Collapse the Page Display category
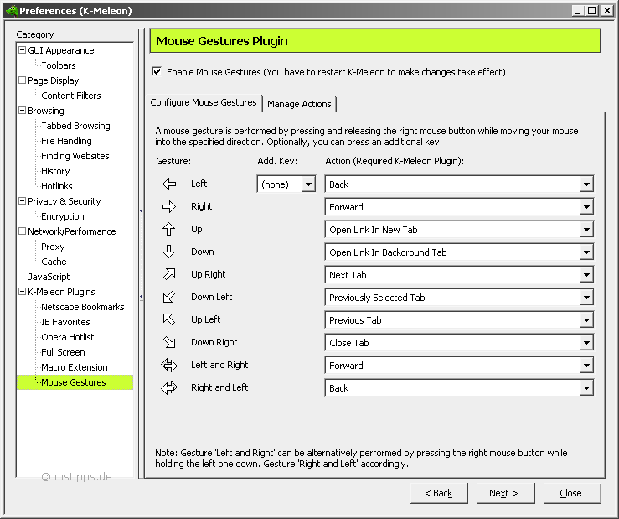 tap(22, 80)
